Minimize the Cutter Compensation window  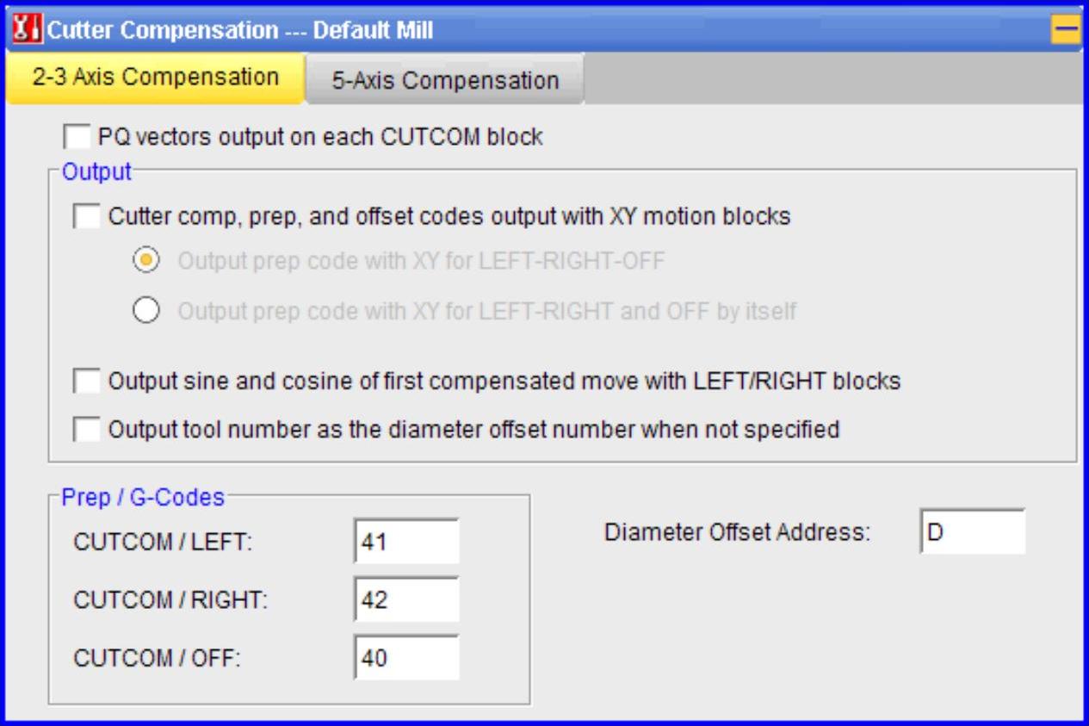1066,31
